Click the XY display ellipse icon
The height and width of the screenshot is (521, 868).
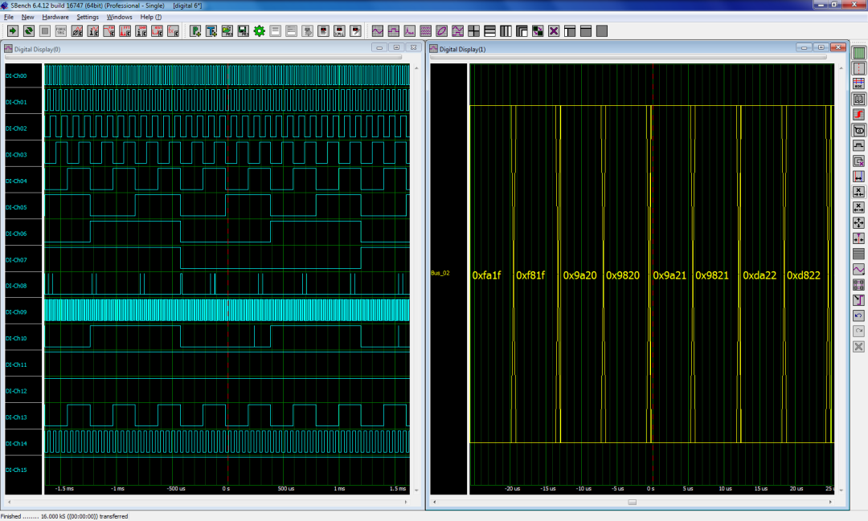tap(442, 31)
